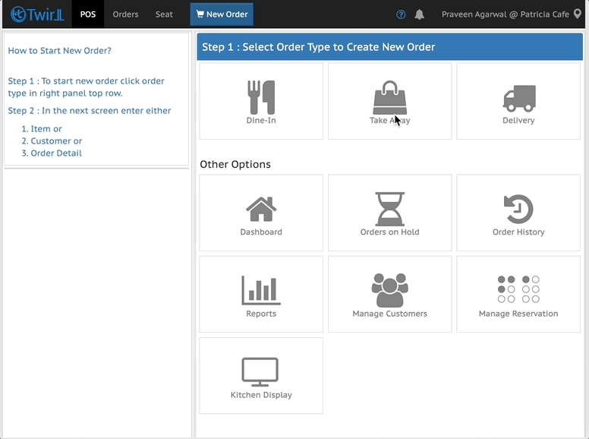Open the Seat menu item
This screenshot has width=589, height=439.
pos(164,14)
